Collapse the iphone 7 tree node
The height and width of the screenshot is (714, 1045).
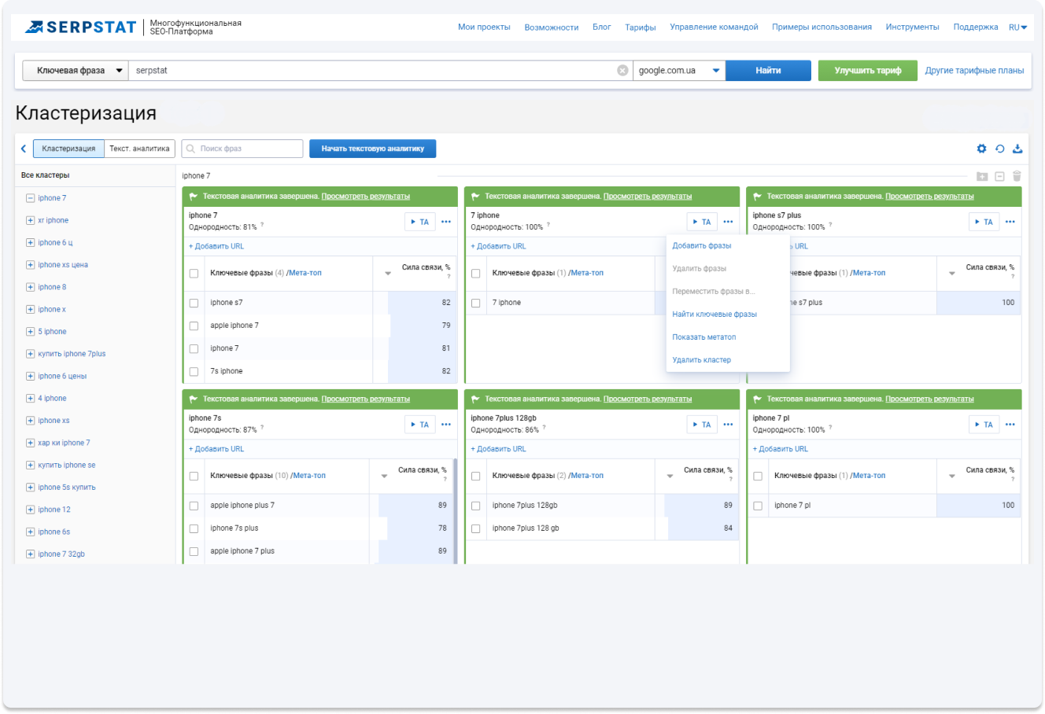click(x=30, y=198)
